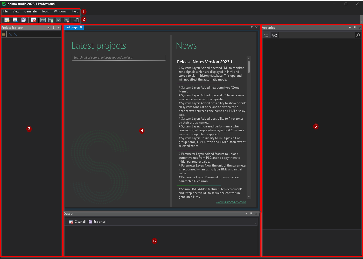Image resolution: width=363 pixels, height=259 pixels.
Task: Click the Release Notes Version 2023.1 heading
Action: pyautogui.click(x=205, y=62)
